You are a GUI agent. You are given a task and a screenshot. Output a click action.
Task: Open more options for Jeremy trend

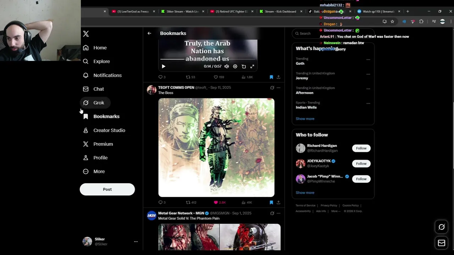tap(368, 74)
